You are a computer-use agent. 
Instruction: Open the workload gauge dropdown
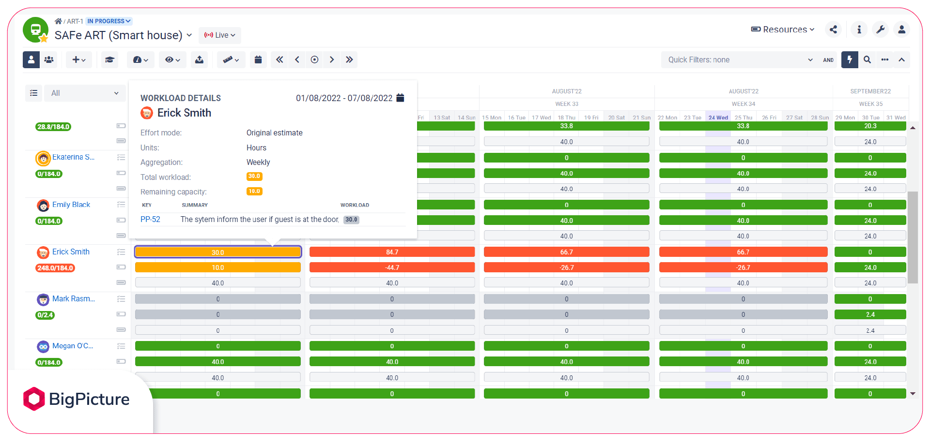pos(140,59)
